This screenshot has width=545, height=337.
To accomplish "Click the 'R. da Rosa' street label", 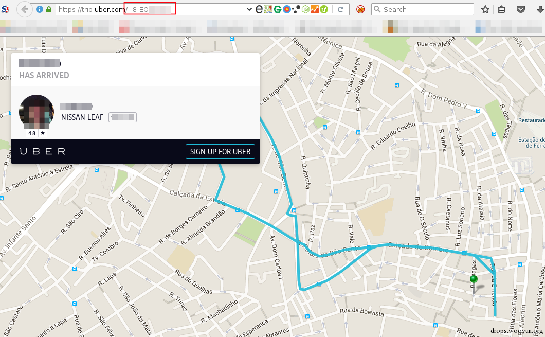I will point(460,141).
